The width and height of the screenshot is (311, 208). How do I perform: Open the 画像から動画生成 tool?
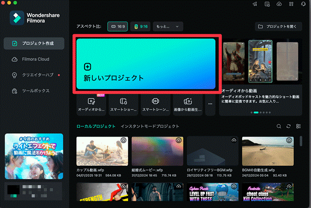click(188, 105)
